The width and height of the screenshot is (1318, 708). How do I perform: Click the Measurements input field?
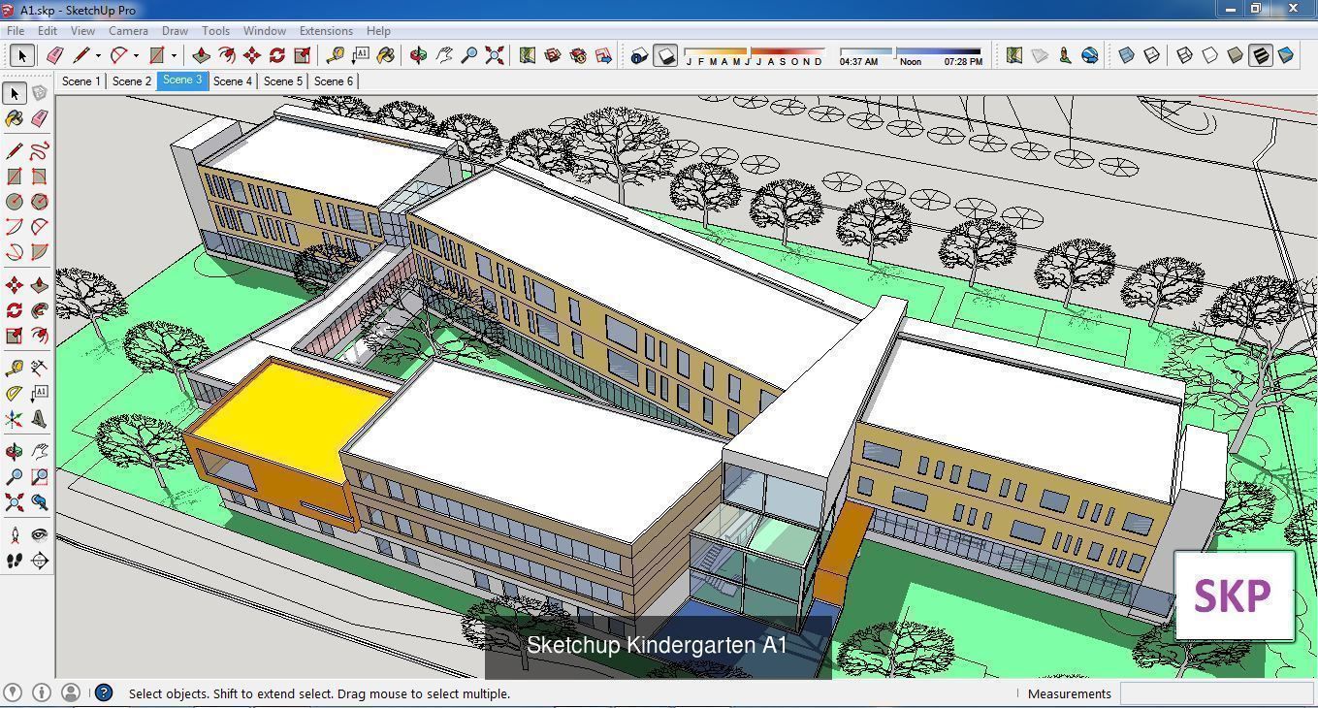(1217, 692)
